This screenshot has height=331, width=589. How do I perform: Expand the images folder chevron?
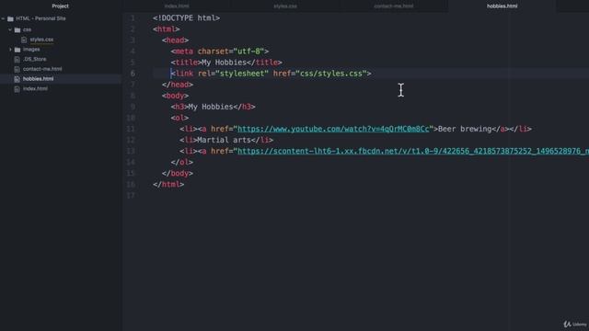(x=10, y=49)
